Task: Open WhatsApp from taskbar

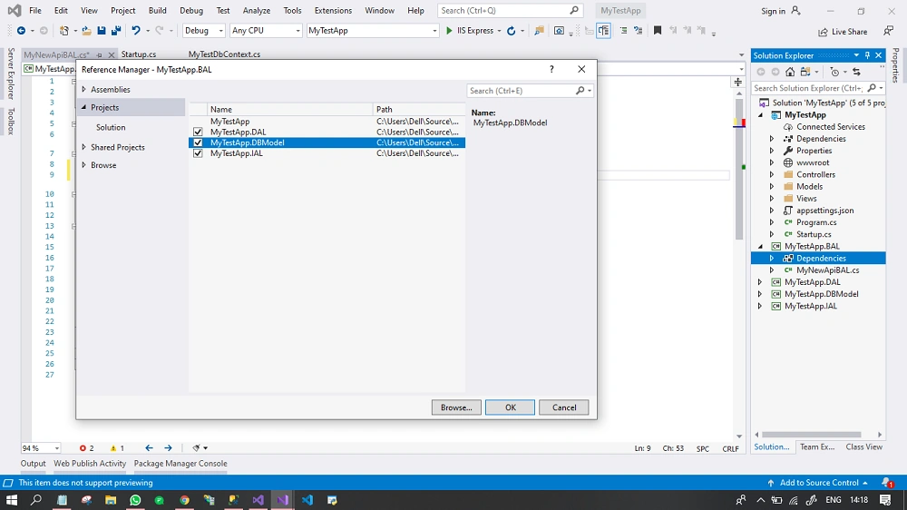Action: (x=135, y=500)
